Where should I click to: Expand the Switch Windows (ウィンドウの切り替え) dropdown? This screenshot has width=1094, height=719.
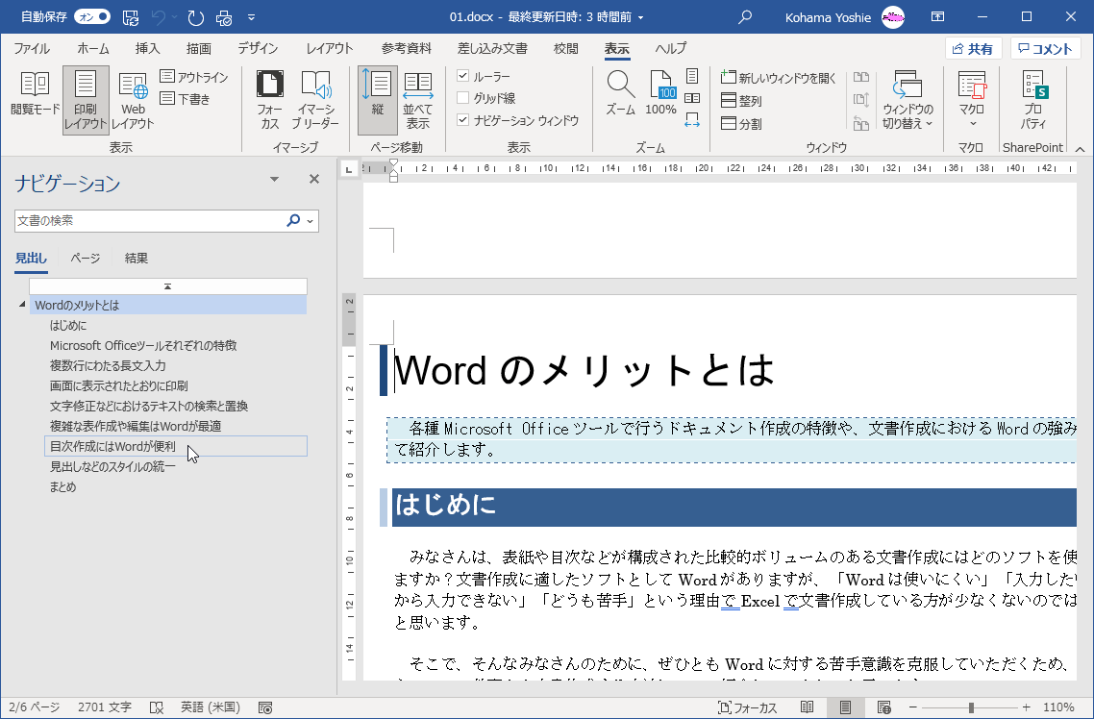[x=908, y=99]
